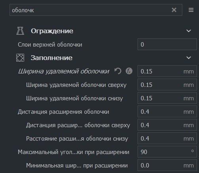Edit Слои верхней оболочки value field
Screen dimensions: 199x173
click(x=167, y=44)
